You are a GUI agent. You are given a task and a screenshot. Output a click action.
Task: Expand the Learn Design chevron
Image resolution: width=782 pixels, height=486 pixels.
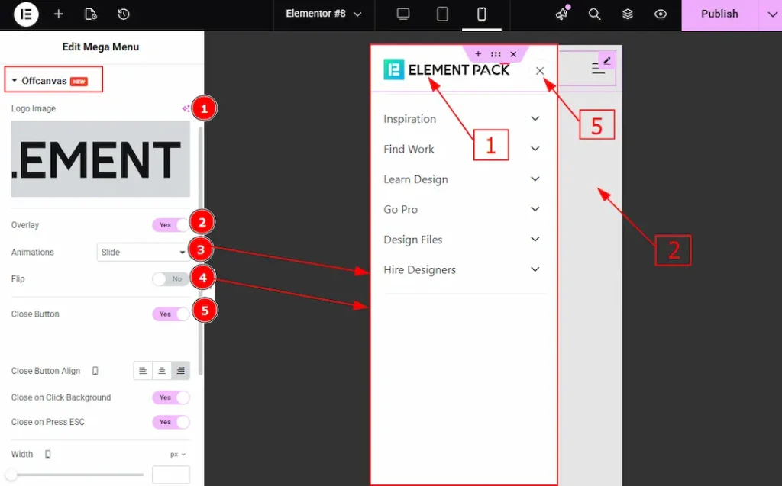[535, 179]
